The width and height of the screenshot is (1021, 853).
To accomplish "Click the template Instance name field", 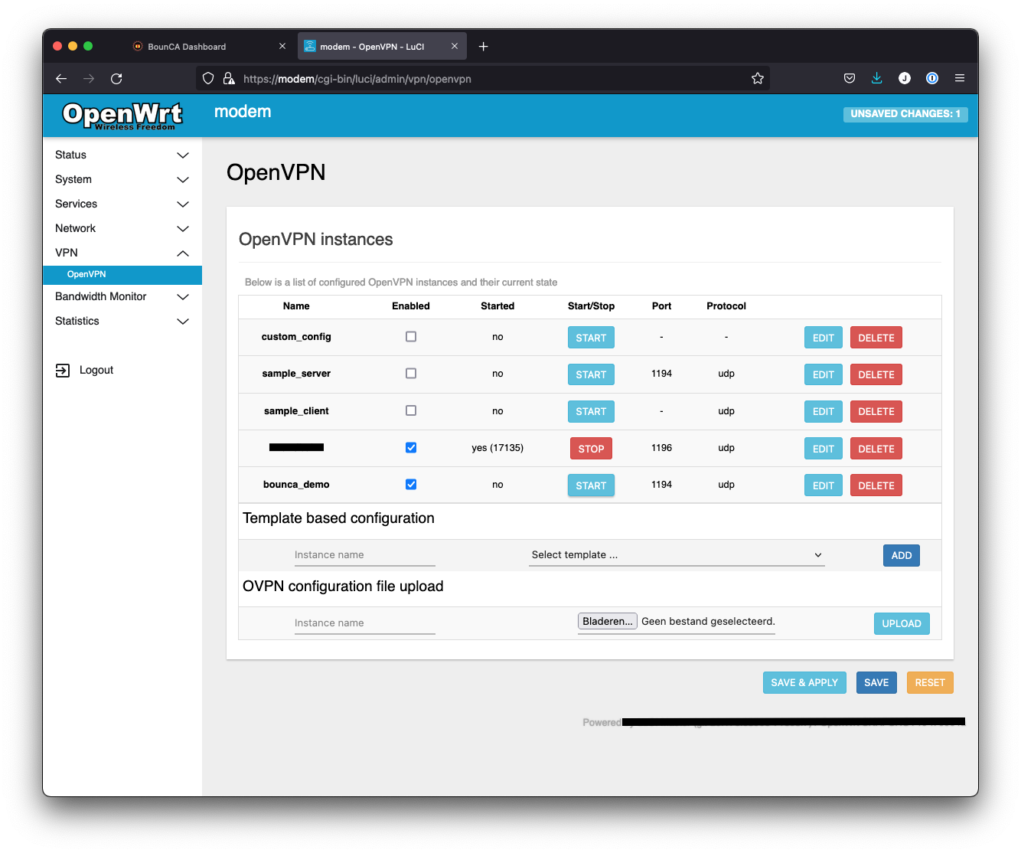I will (364, 555).
